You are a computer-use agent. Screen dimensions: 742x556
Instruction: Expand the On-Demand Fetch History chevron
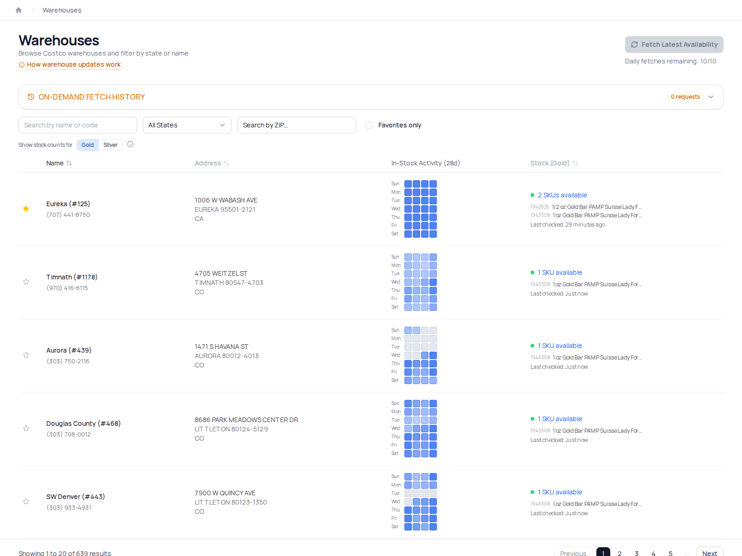tap(711, 97)
